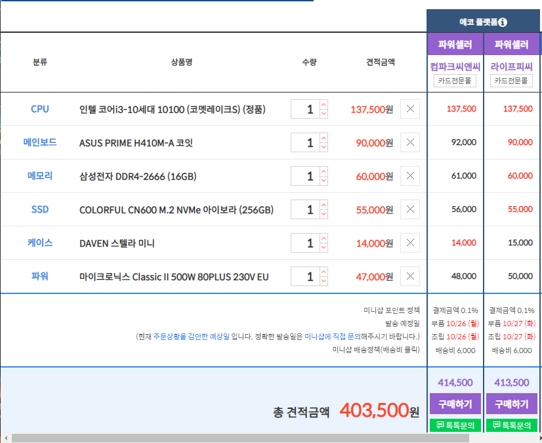Screen dimensions: 542x443
Task: Click the 파워셀러 badge above 라이프피씨
Action: tap(512, 44)
